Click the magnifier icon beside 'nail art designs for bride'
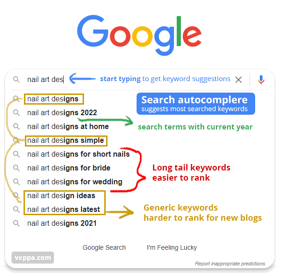 click(x=17, y=168)
